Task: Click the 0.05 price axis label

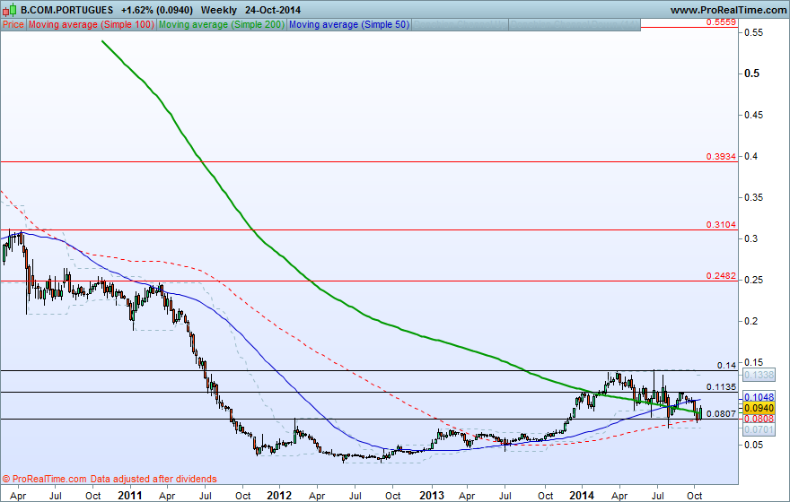Action: pos(754,445)
